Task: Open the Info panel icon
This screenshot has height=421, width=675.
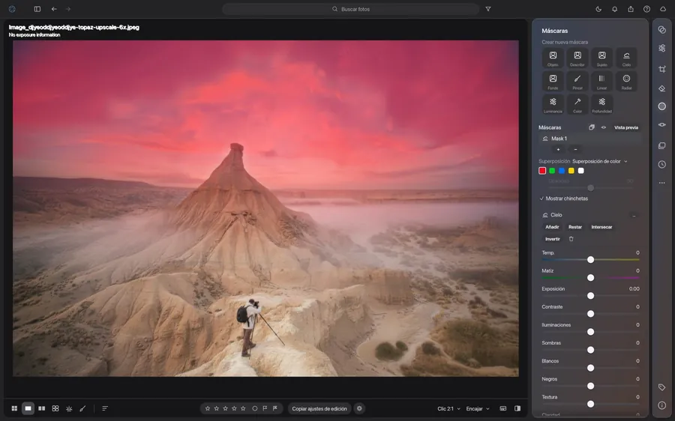Action: click(662, 405)
